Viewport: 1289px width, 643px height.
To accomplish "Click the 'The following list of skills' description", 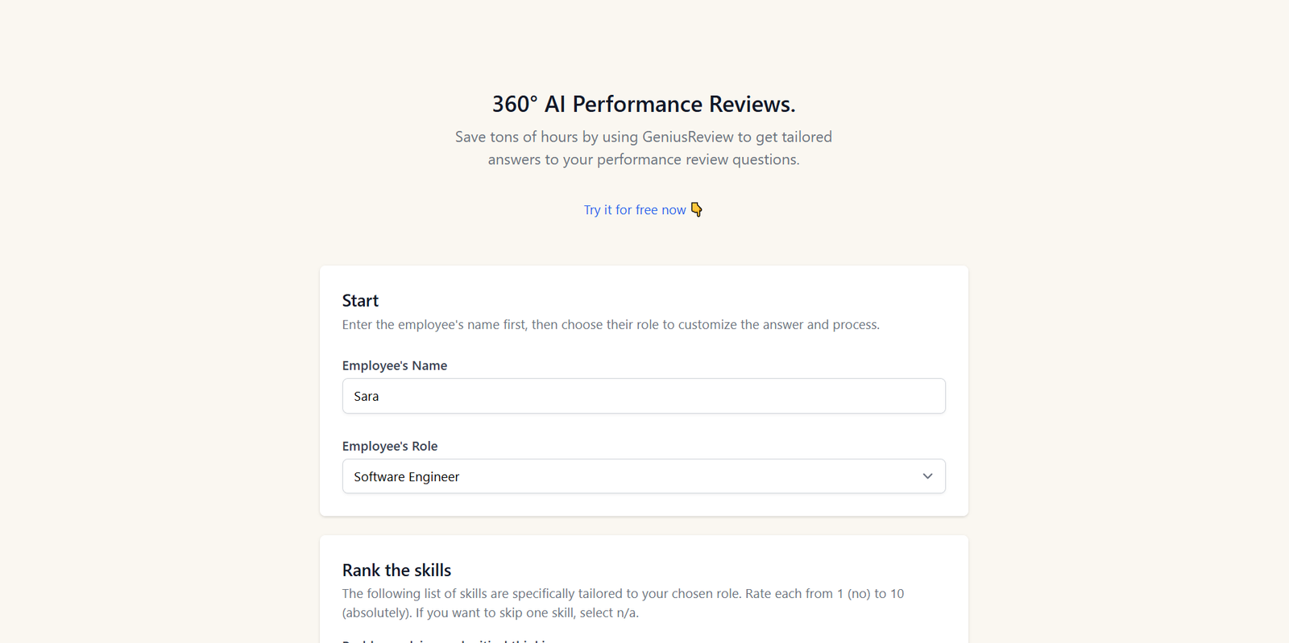I will [x=623, y=594].
